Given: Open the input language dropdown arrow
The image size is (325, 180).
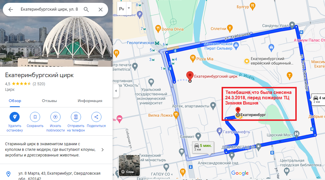Looking at the screenshot, I should coord(129,8).
